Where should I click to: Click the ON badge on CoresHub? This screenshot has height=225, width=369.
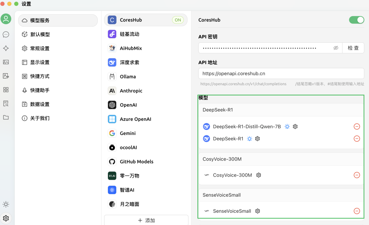(x=178, y=20)
